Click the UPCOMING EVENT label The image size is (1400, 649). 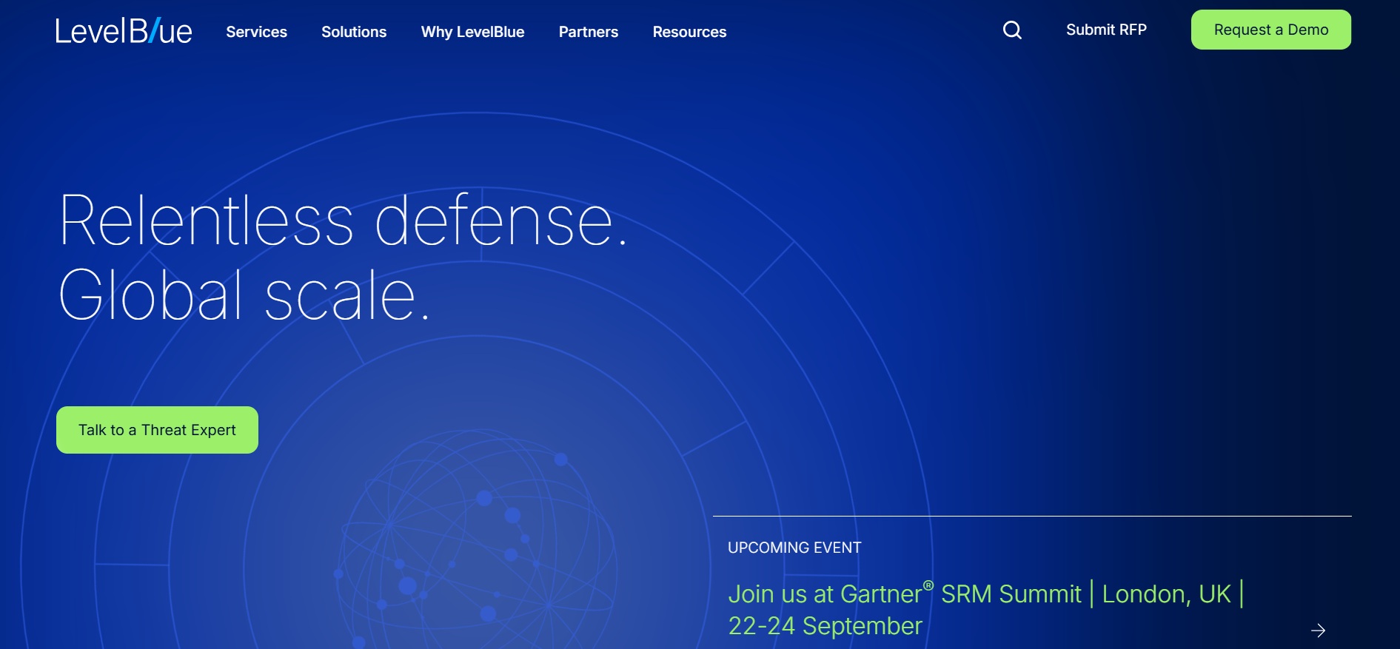point(794,548)
